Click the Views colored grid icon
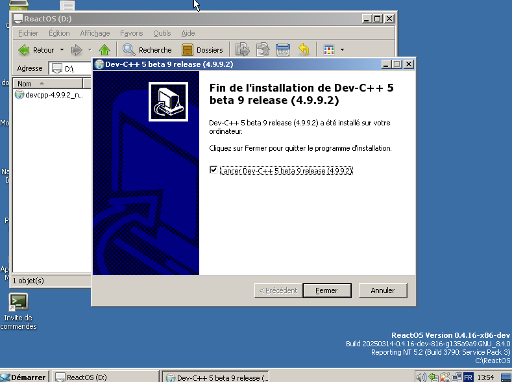The width and height of the screenshot is (512, 382). click(x=329, y=50)
